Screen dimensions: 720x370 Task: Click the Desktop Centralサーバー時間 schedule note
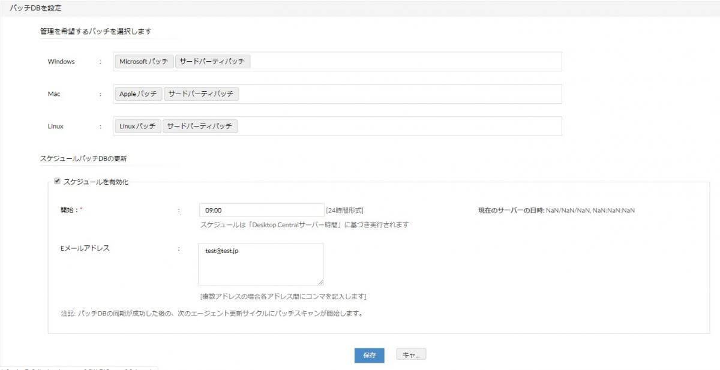click(304, 225)
